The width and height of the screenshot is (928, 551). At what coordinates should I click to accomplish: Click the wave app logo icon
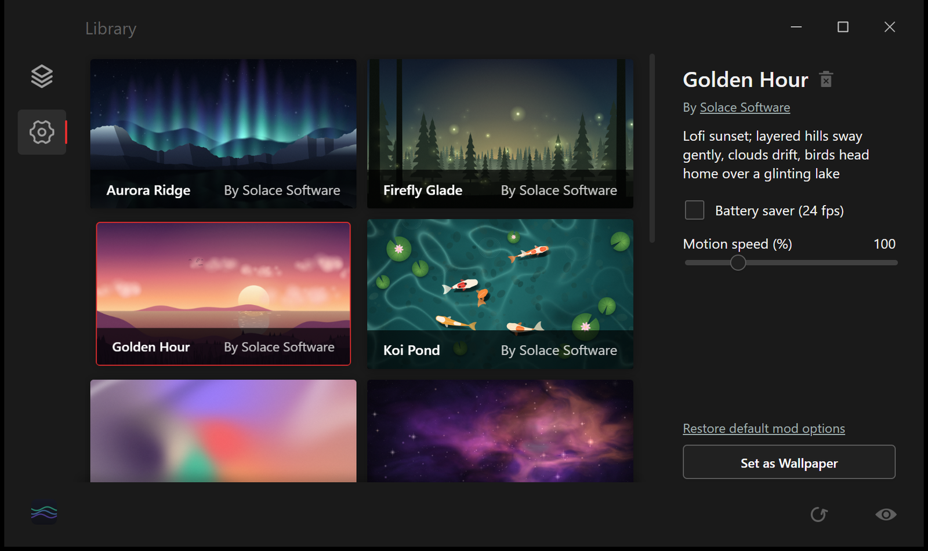pyautogui.click(x=44, y=512)
